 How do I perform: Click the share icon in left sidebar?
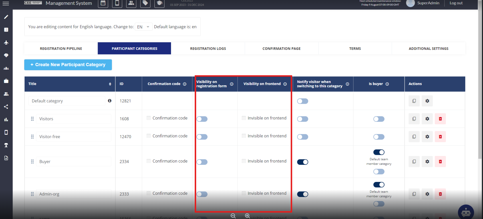point(6,107)
